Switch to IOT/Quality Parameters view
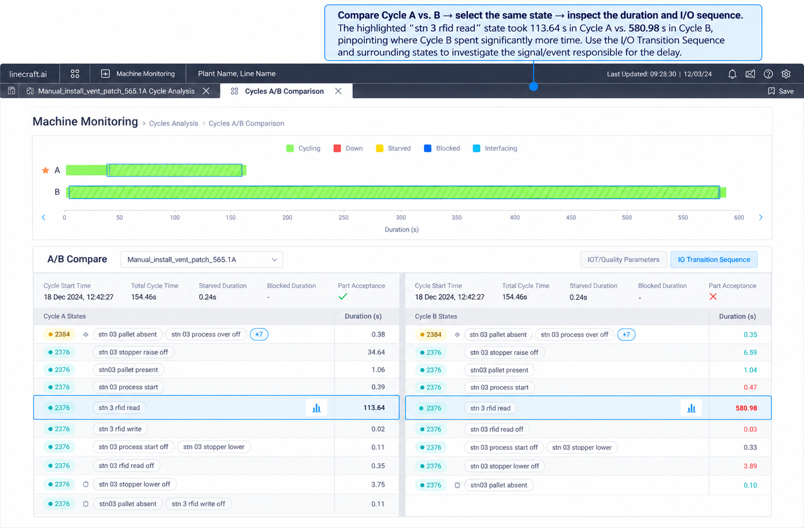The image size is (804, 528). (x=623, y=259)
